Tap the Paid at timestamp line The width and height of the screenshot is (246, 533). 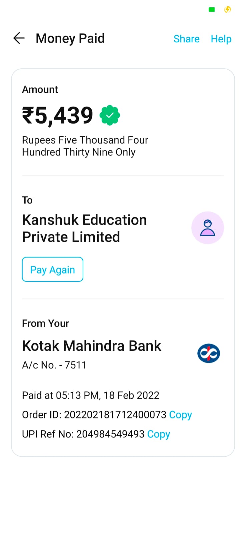(x=91, y=395)
